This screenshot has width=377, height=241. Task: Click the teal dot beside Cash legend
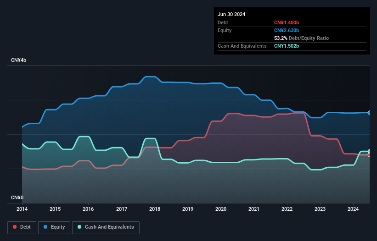pyautogui.click(x=80, y=227)
